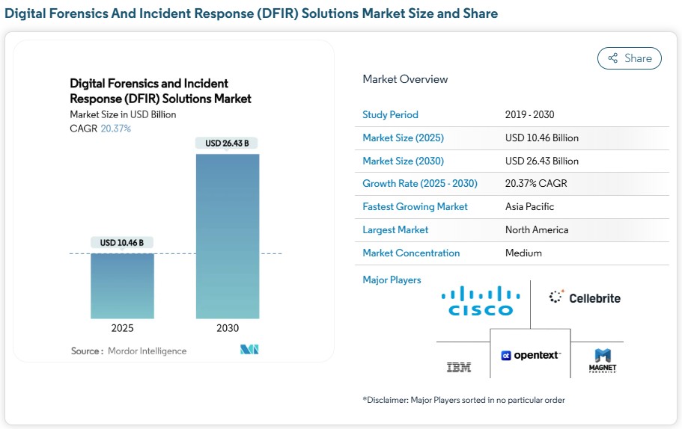
Task: Click the IBM logo
Action: tap(458, 367)
